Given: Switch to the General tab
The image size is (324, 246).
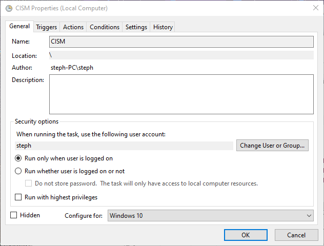Looking at the screenshot, I should click(x=19, y=27).
